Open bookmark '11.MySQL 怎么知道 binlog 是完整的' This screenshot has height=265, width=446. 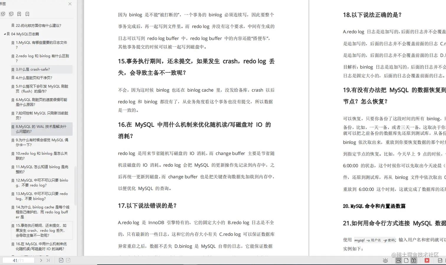coord(42,169)
